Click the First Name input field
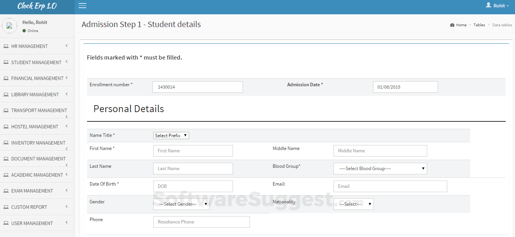This screenshot has width=515, height=237. (x=193, y=151)
